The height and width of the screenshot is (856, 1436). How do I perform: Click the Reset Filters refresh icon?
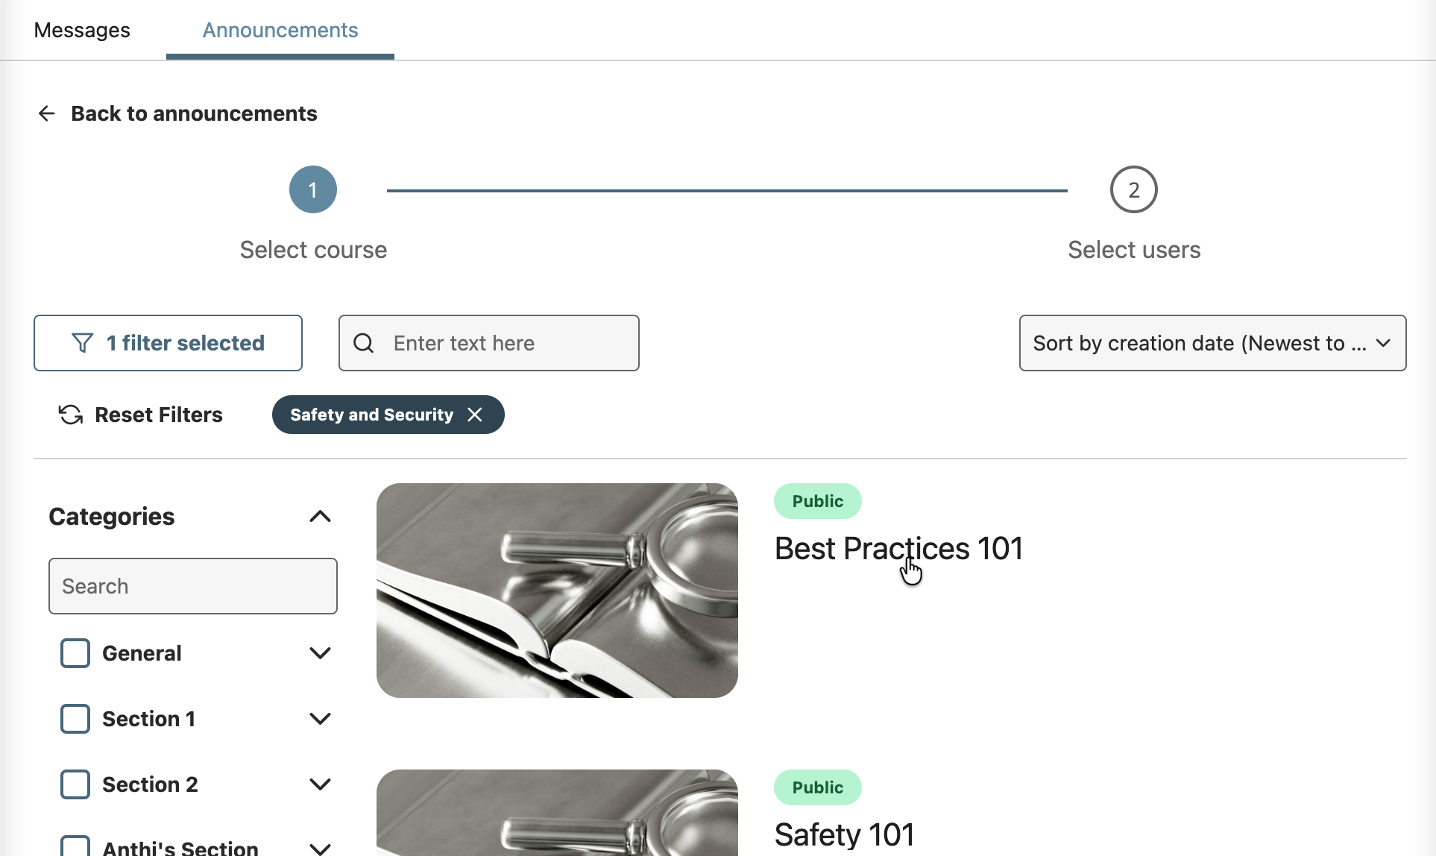click(x=71, y=415)
